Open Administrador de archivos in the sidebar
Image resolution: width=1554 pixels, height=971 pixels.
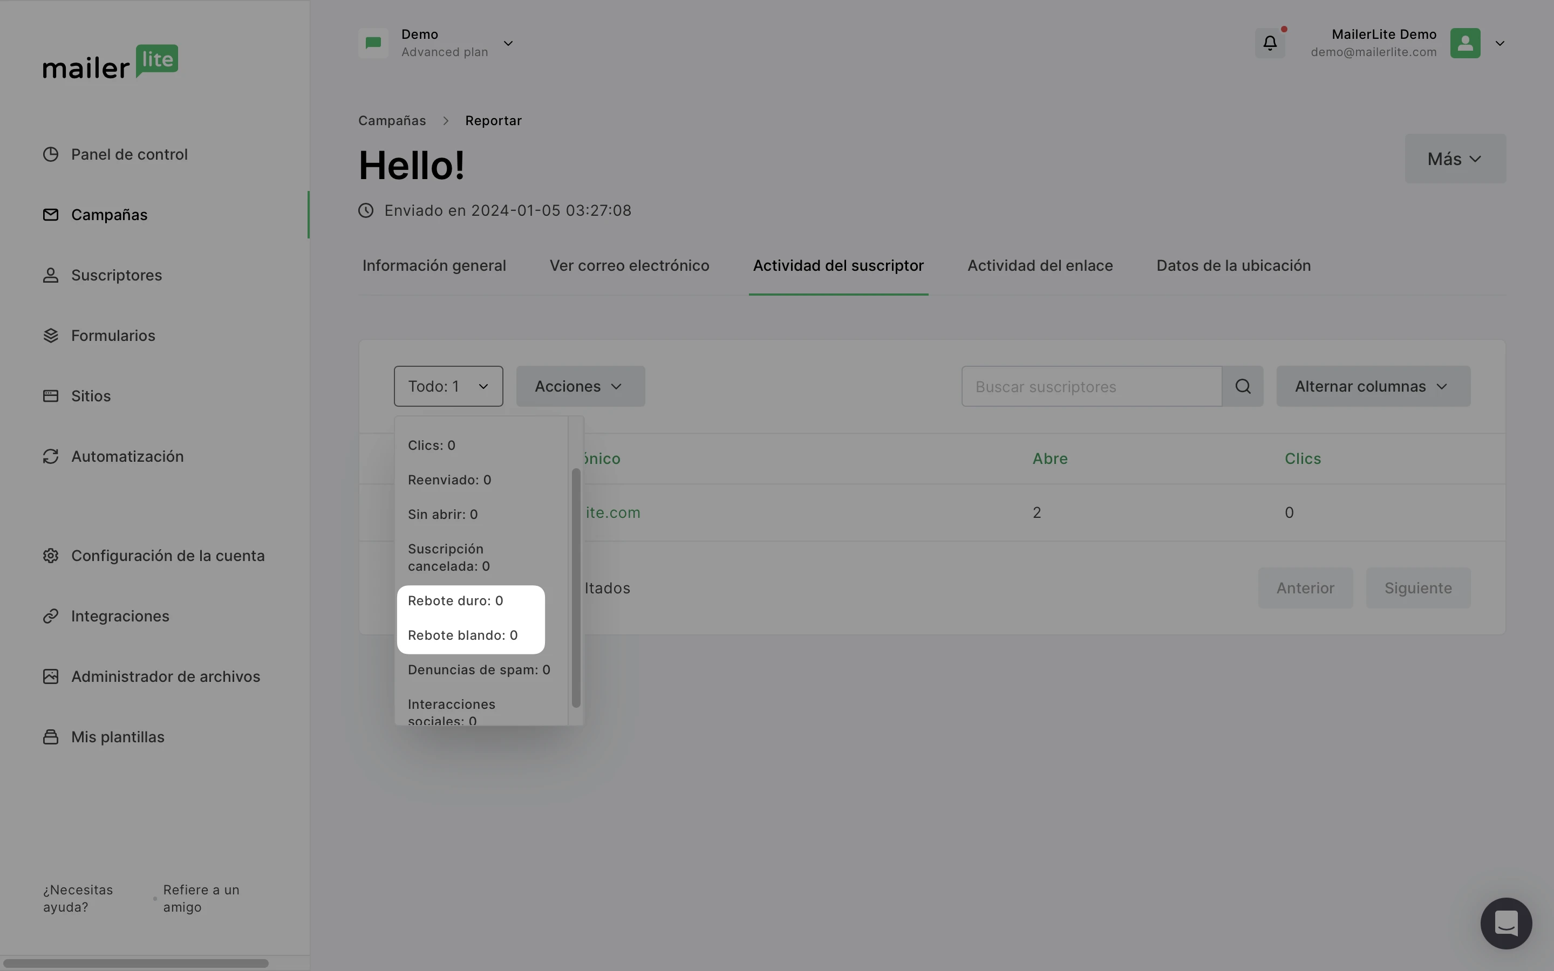pyautogui.click(x=165, y=676)
